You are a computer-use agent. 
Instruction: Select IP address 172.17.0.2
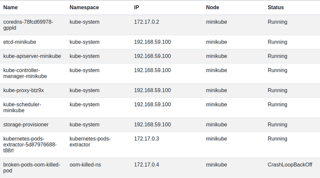(146, 22)
